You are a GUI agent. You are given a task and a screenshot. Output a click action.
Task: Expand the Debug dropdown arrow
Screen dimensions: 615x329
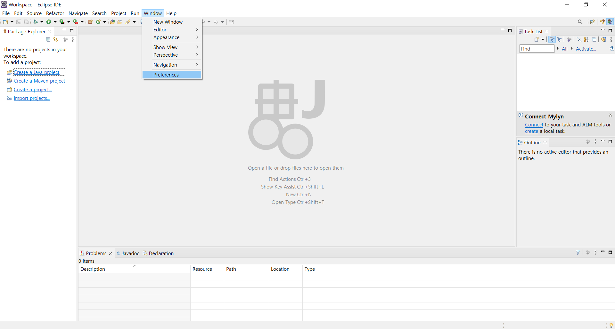42,22
